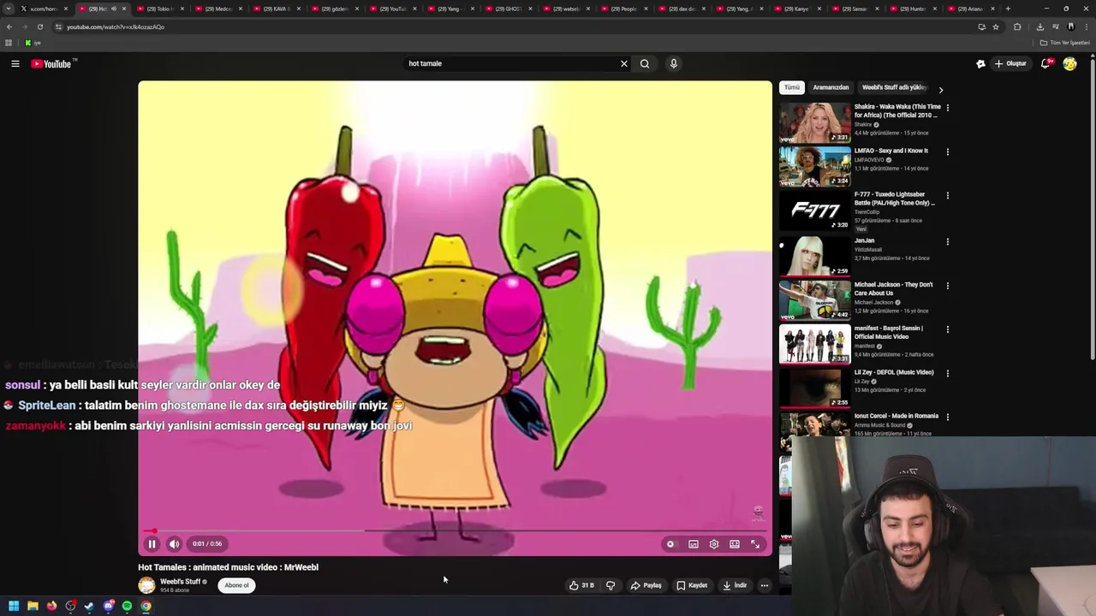Open manifest Başrol Sensin video title
The image size is (1096, 616).
coord(888,332)
